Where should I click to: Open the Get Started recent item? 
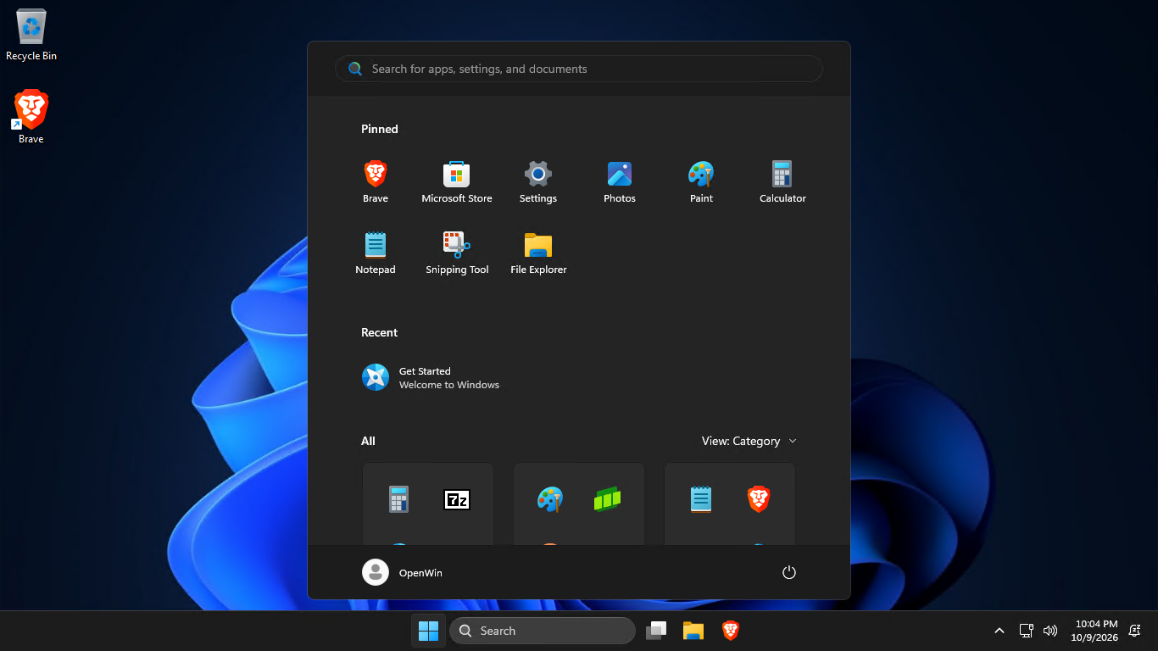pos(431,377)
